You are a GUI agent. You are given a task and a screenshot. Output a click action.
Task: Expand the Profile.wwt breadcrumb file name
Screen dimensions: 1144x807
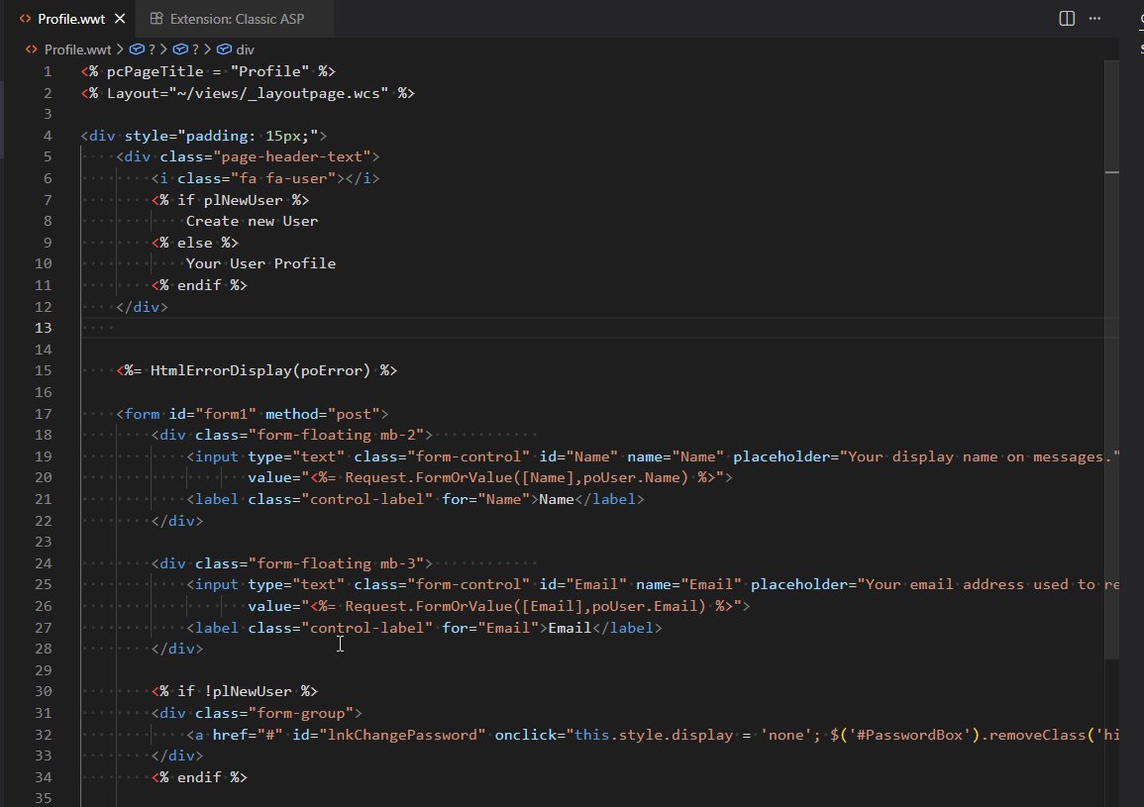tap(78, 49)
